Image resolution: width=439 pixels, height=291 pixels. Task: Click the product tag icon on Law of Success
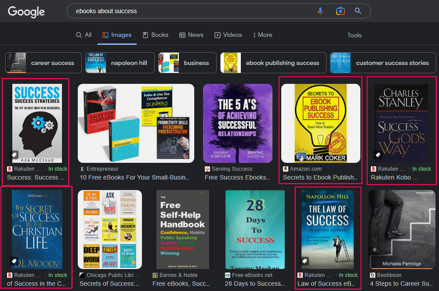click(x=305, y=261)
